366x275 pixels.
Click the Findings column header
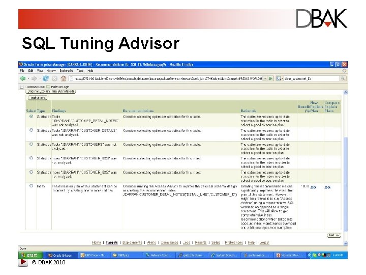(x=59, y=111)
